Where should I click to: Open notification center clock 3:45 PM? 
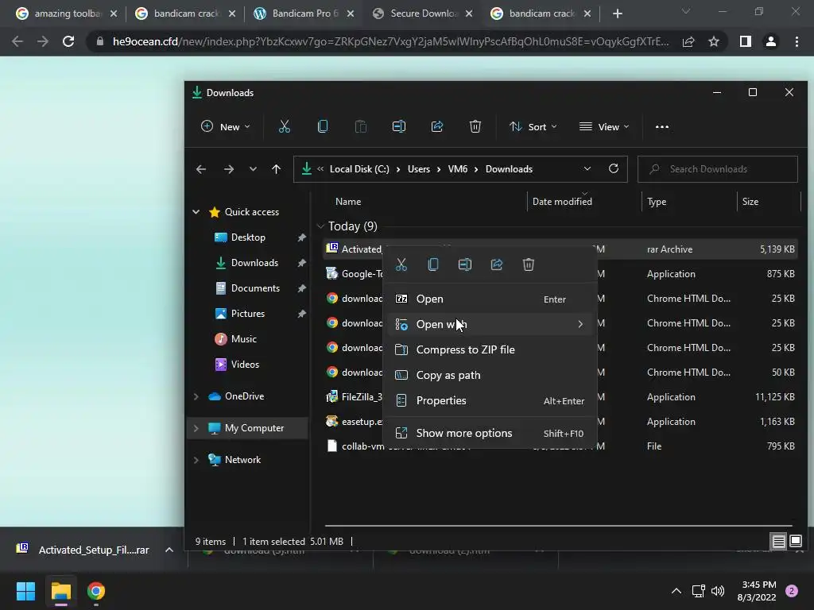[757, 591]
